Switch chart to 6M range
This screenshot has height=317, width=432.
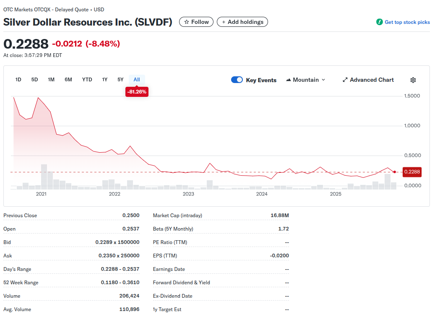(68, 80)
